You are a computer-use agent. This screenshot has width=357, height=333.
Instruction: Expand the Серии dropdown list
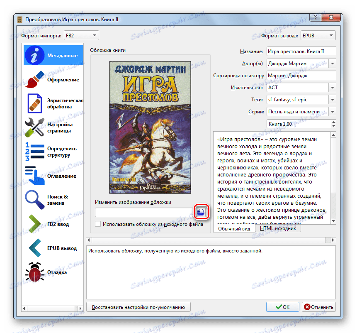tap(333, 112)
